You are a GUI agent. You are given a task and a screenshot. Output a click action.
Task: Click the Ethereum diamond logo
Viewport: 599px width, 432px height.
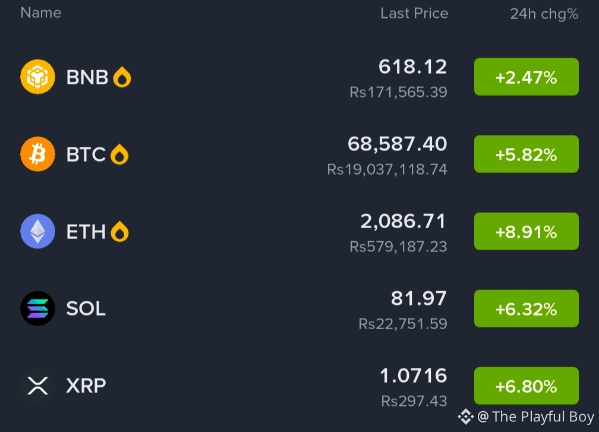point(37,231)
